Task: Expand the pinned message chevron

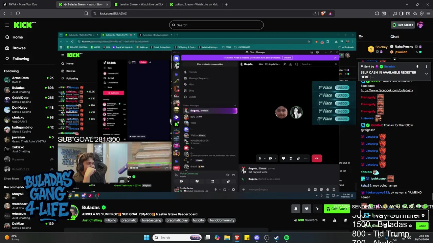Action: point(426,74)
